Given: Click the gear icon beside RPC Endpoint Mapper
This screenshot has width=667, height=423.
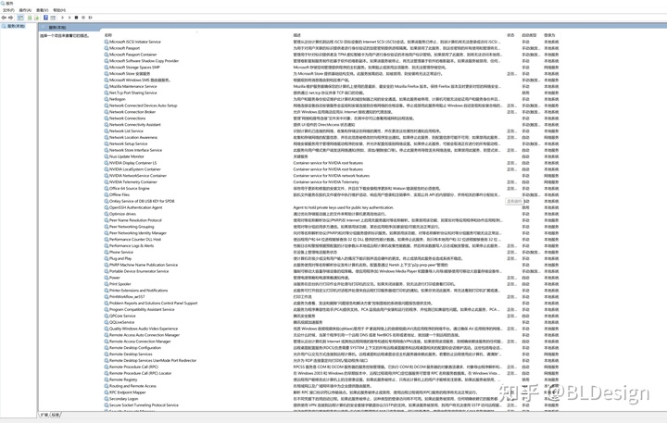Looking at the screenshot, I should click(107, 392).
